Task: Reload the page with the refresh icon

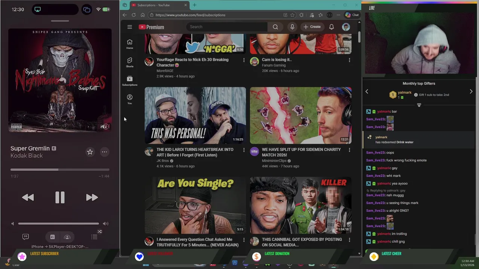Action: tap(134, 15)
